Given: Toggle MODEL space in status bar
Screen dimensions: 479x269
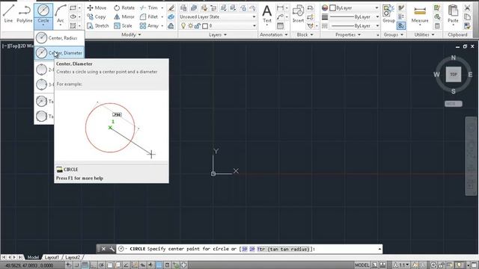Looking at the screenshot, I should pos(361,265).
